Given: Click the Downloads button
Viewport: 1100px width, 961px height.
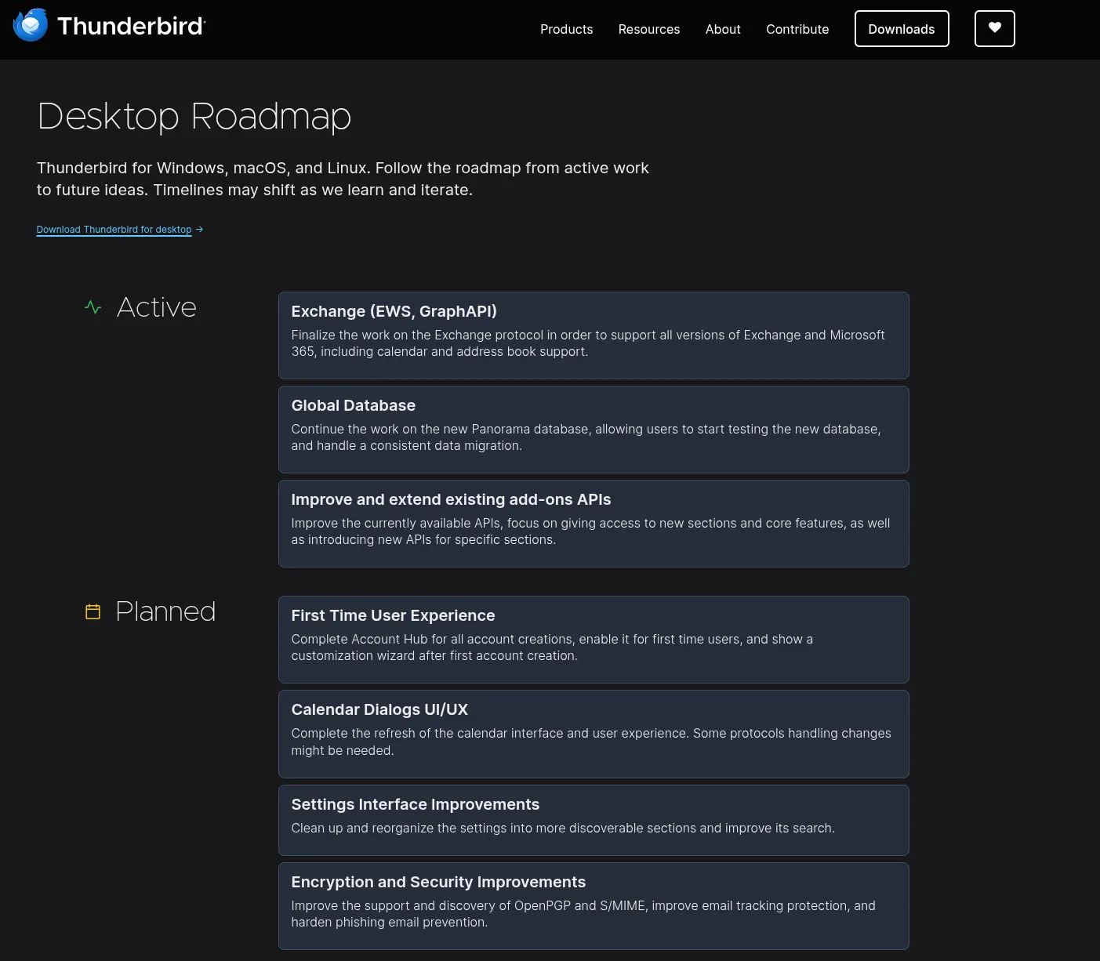Looking at the screenshot, I should point(901,28).
